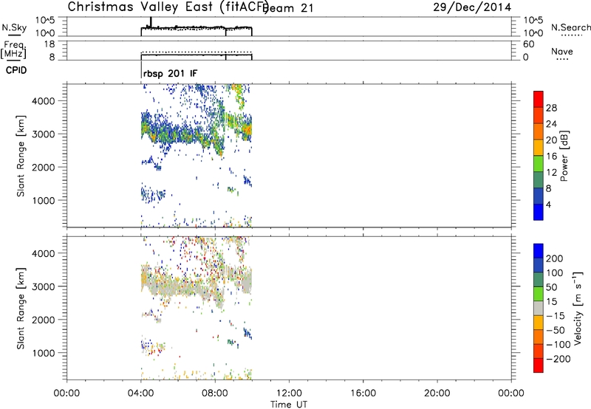Click the 'Time UT' axis title
This screenshot has width=591, height=409.
[x=289, y=405]
